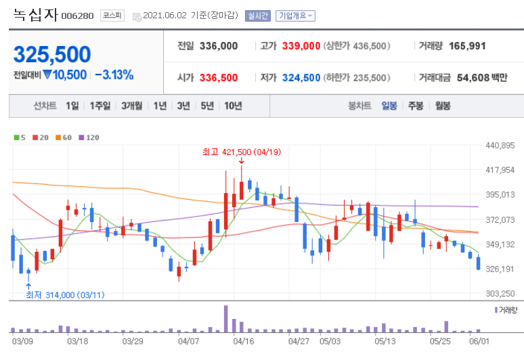This screenshot has height=354, width=524.
Task: Select the 1년 line chart period
Action: tap(160, 106)
